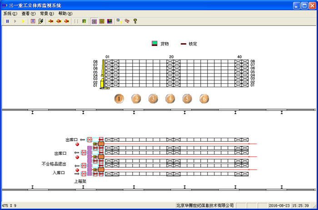
Task: Select aisle button 5
Action: coord(187,99)
